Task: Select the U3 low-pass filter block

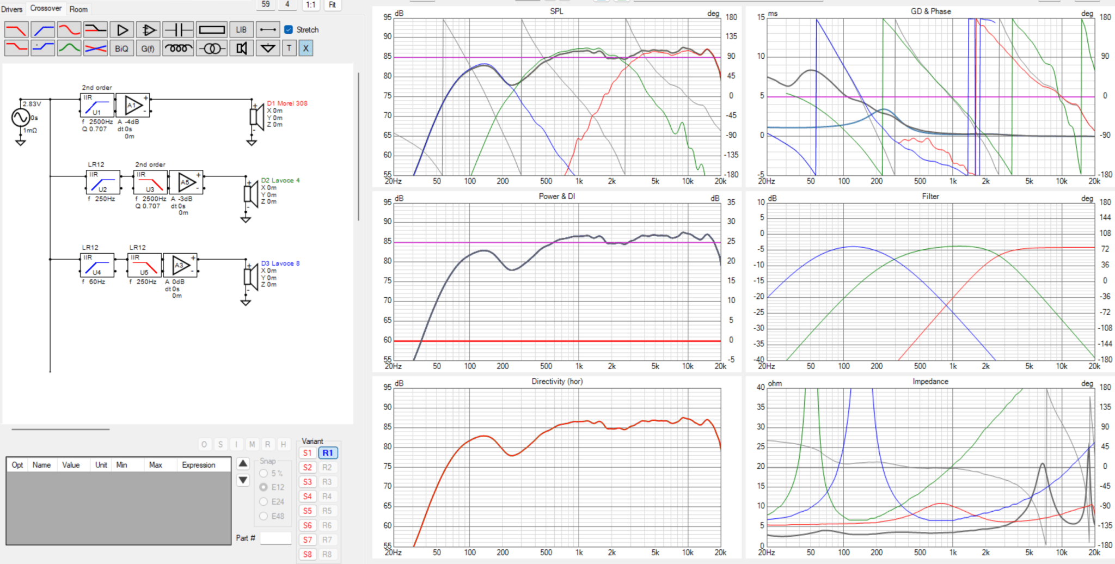Action: click(150, 182)
